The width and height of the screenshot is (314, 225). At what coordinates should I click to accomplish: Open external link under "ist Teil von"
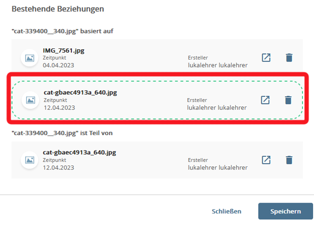click(x=266, y=160)
